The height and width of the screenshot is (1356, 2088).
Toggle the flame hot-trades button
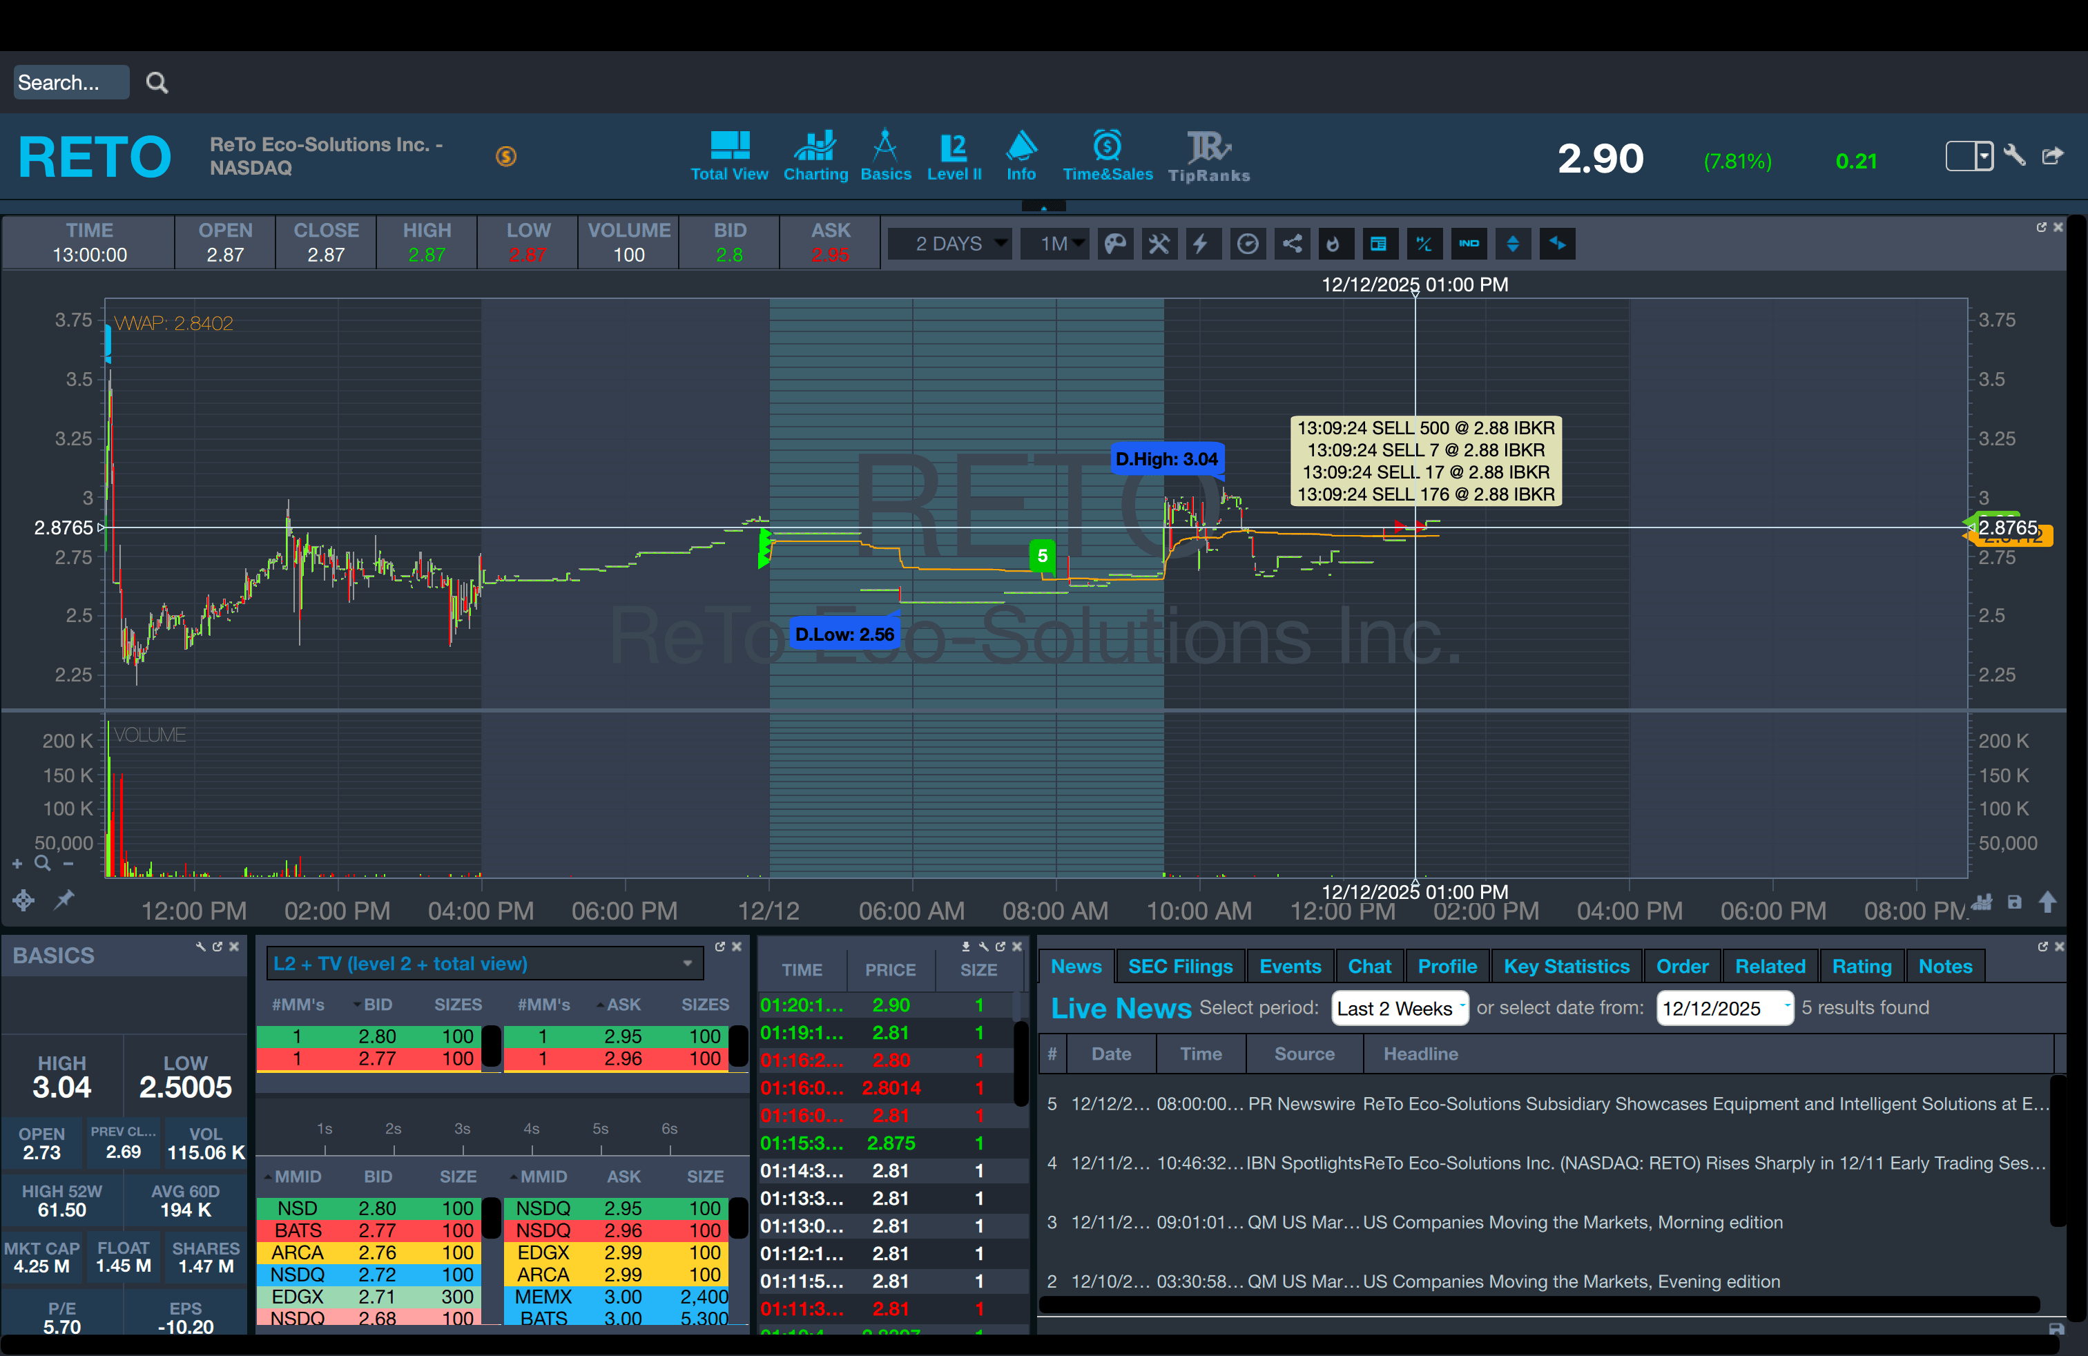tap(1333, 244)
